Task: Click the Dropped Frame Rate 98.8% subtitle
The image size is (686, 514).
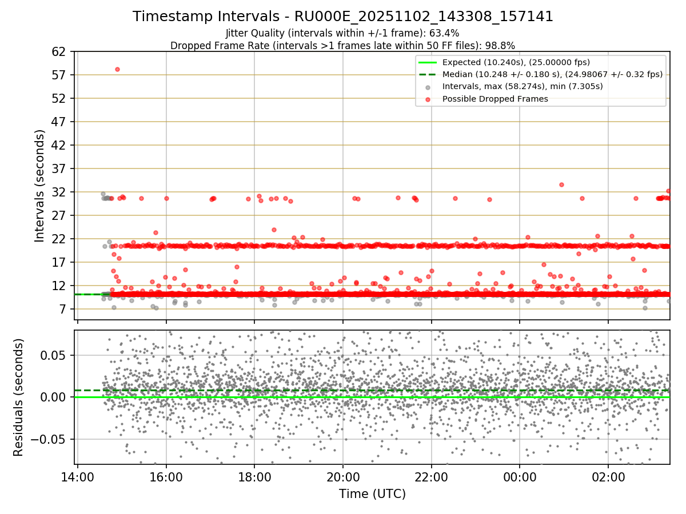Action: (342, 45)
